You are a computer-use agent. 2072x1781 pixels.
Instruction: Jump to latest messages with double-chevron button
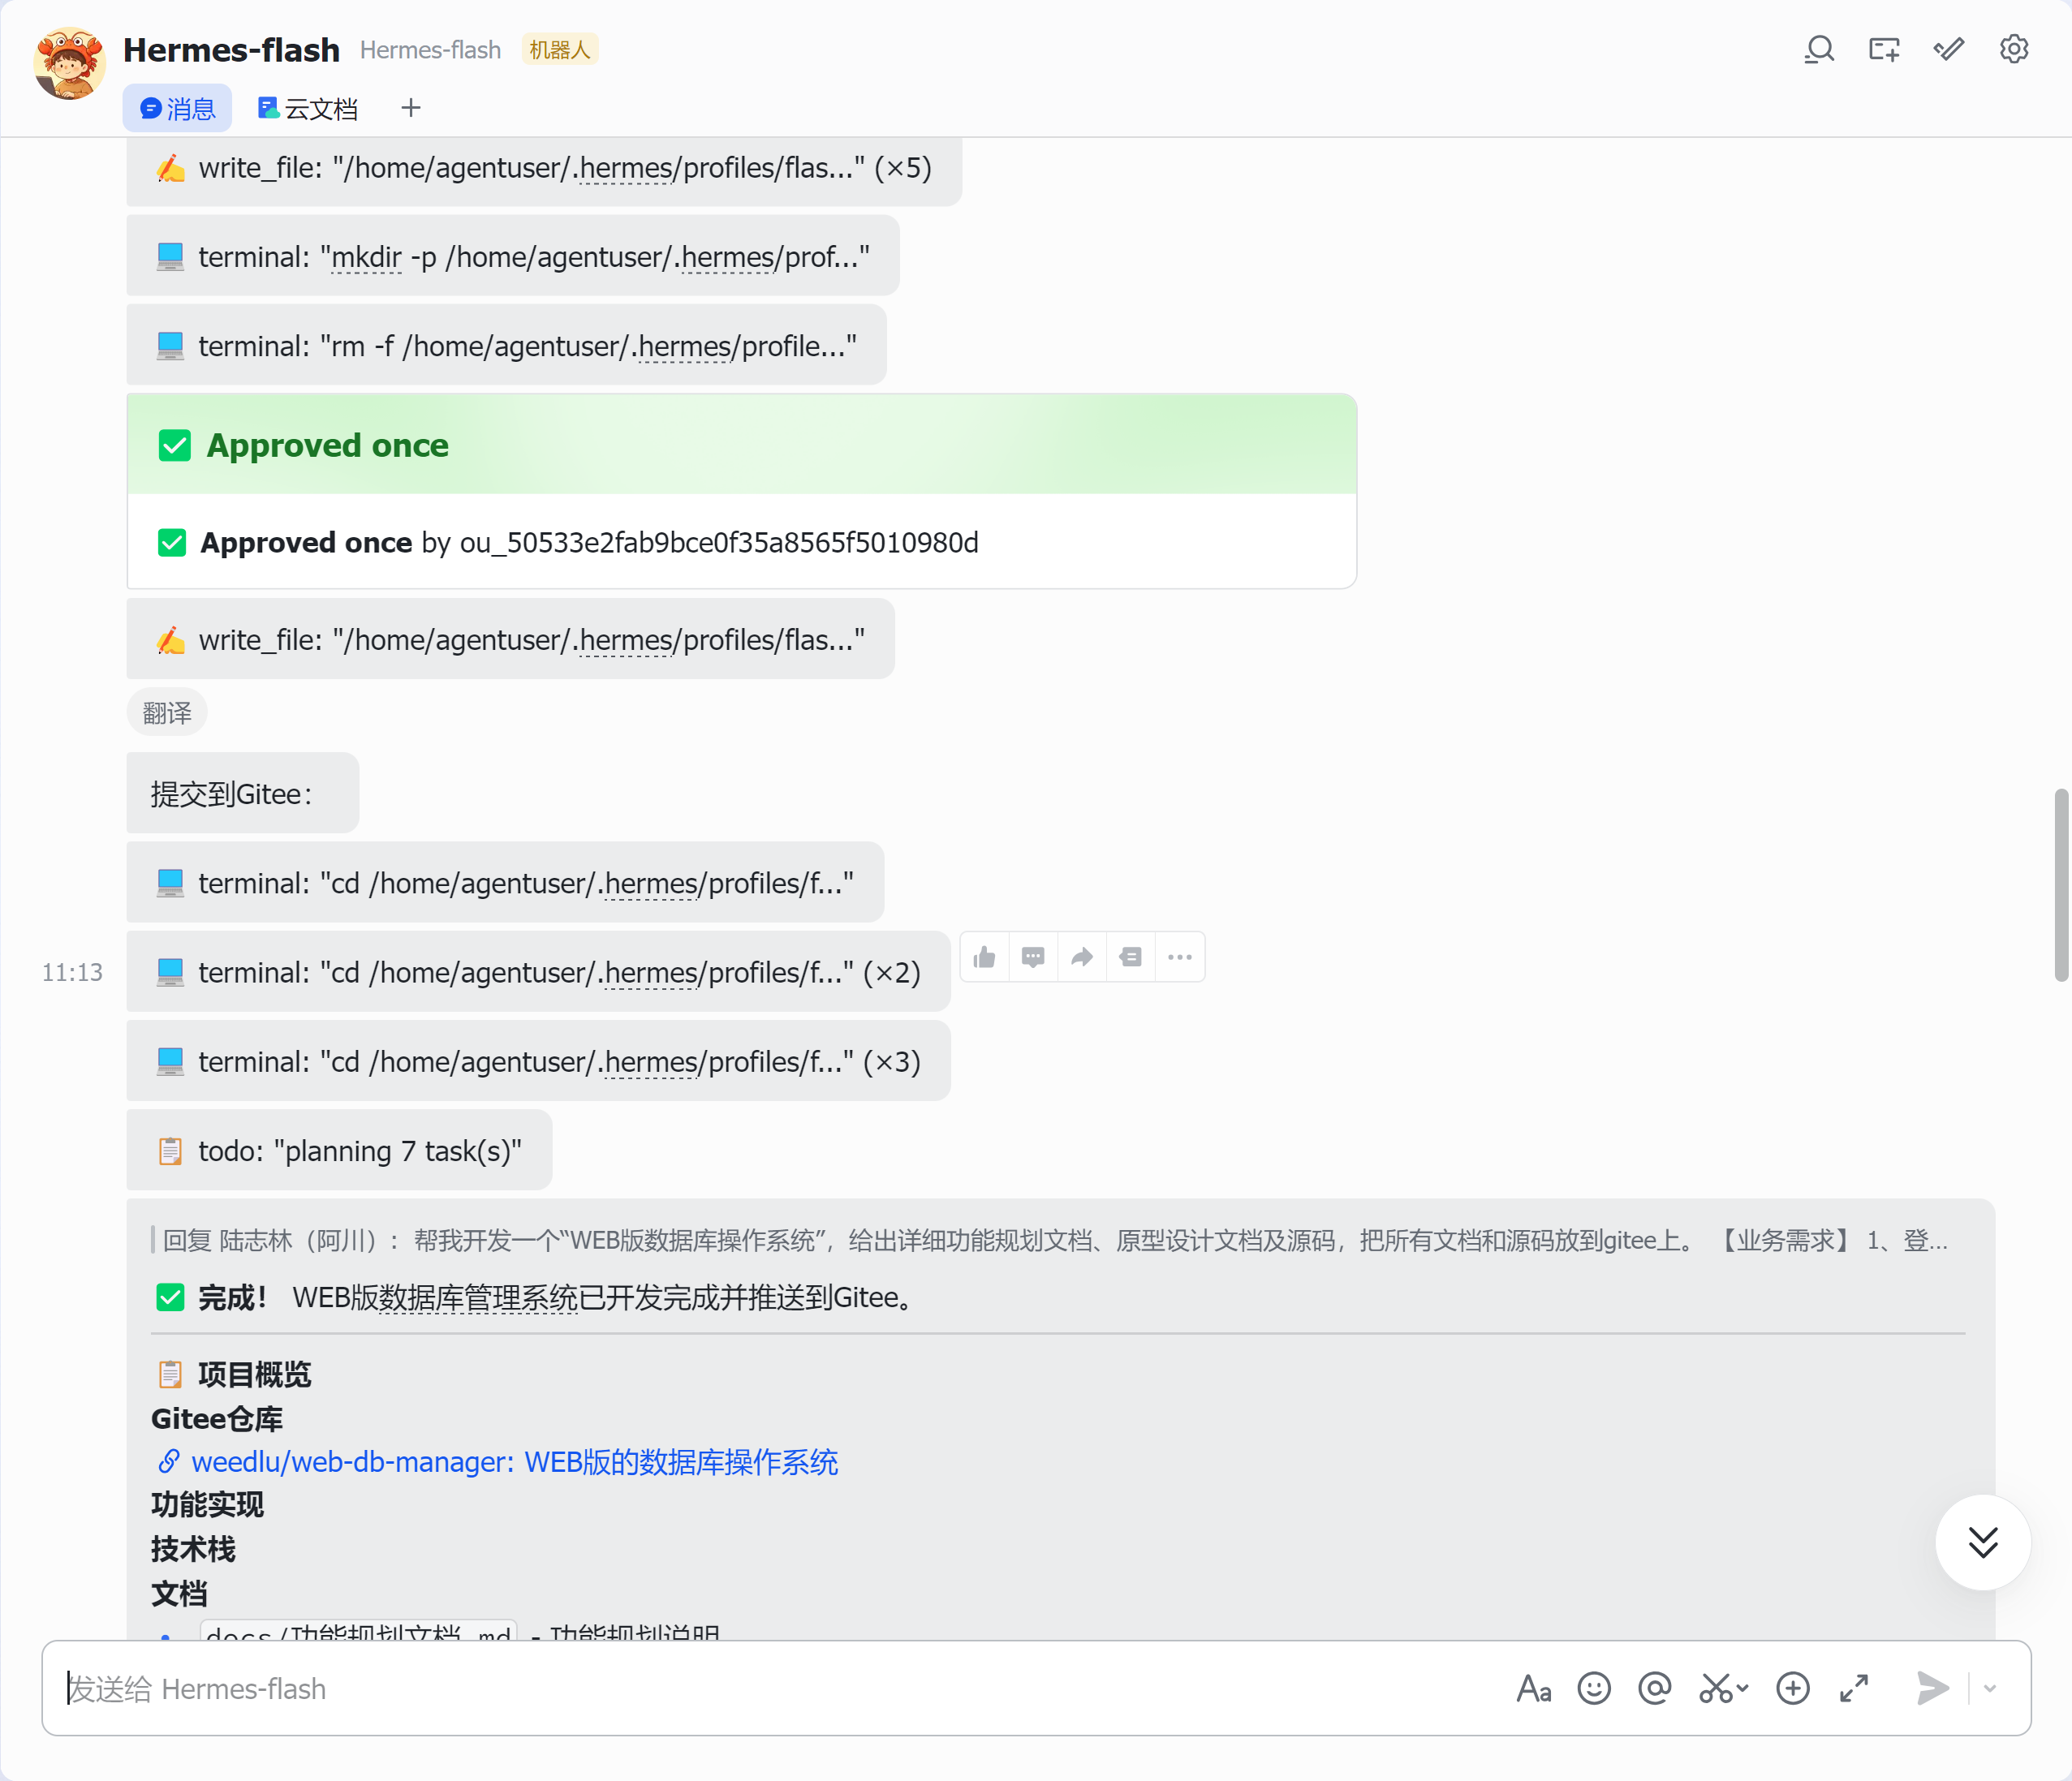(1983, 1542)
